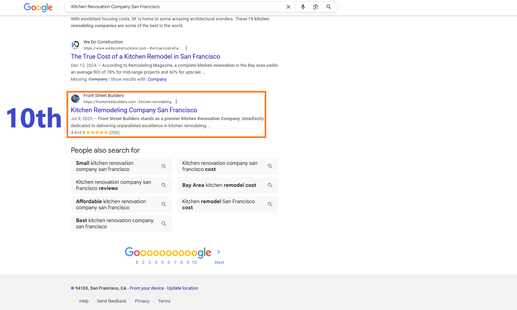Click search icon beside 'san francisco reviews' suggestion
This screenshot has width=517, height=310.
click(164, 185)
